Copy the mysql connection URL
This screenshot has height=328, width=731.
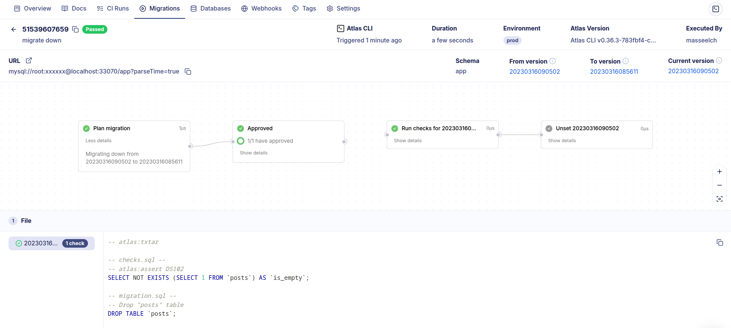[188, 72]
